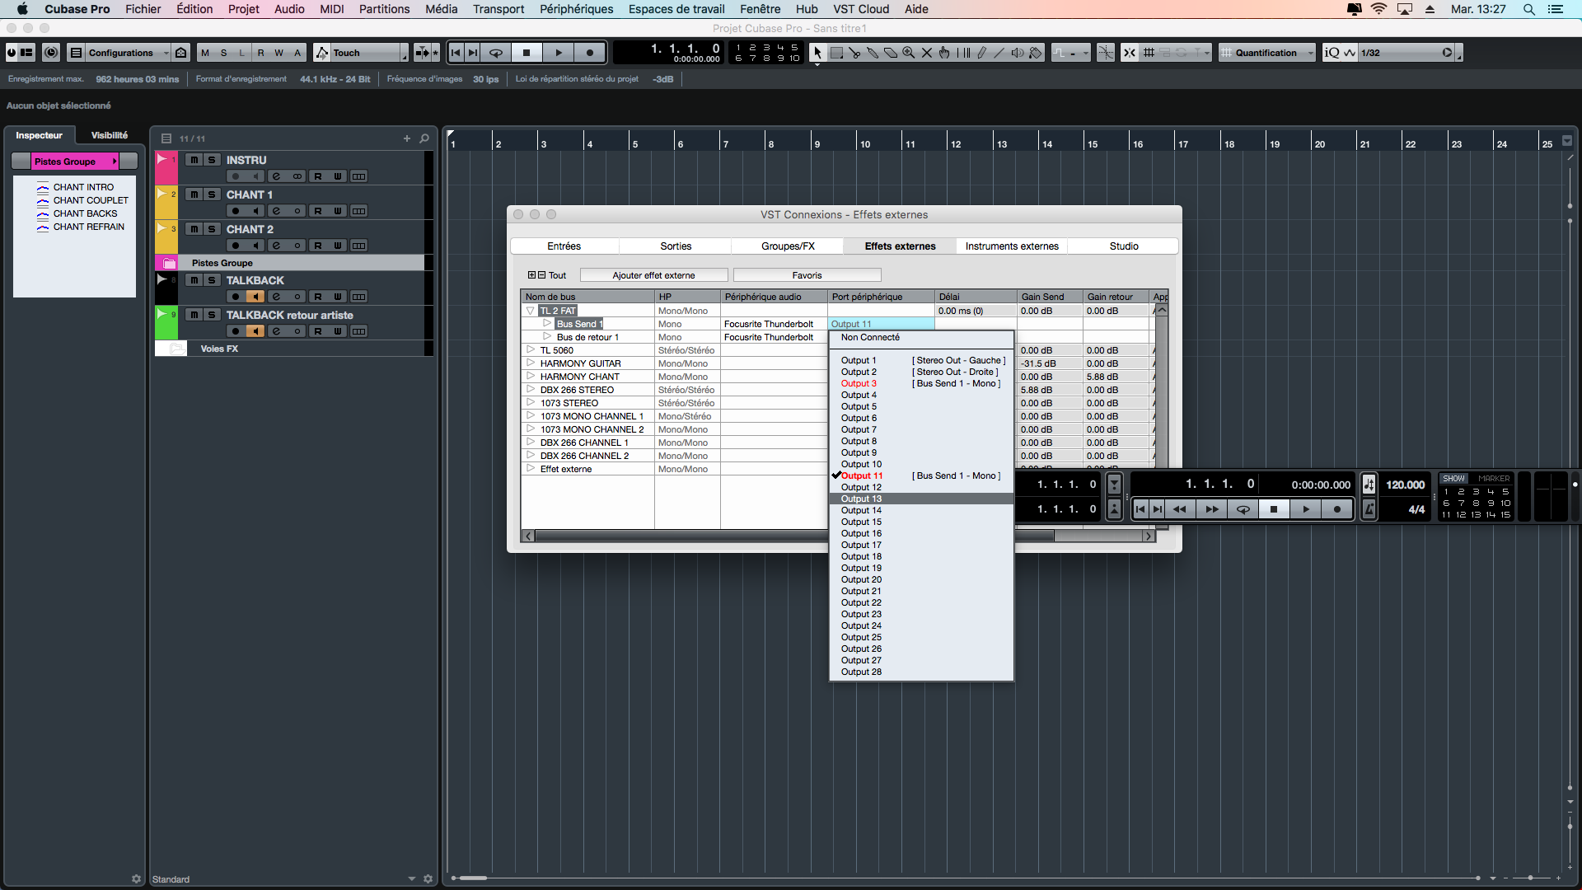Open the Edit Channel settings for CHANT 1
This screenshot has height=890, width=1582.
click(x=276, y=210)
